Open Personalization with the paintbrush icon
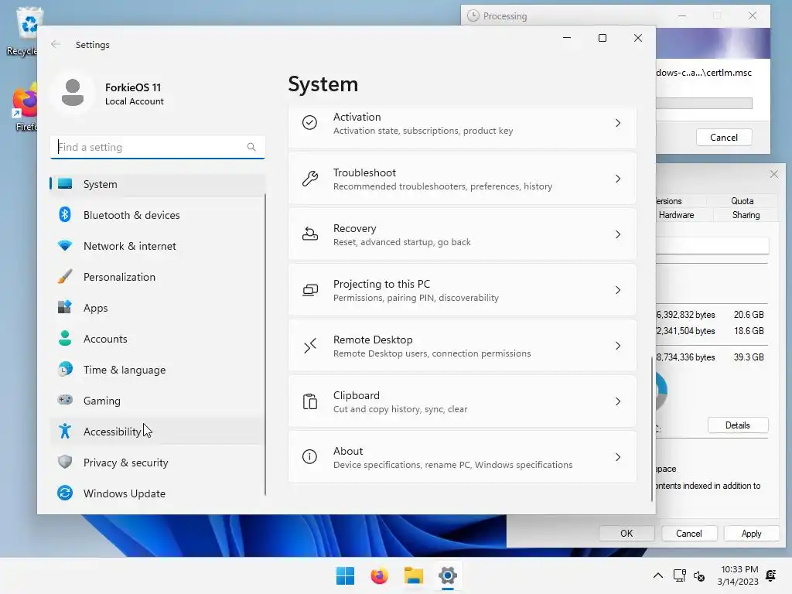The height and width of the screenshot is (594, 792). 158,277
